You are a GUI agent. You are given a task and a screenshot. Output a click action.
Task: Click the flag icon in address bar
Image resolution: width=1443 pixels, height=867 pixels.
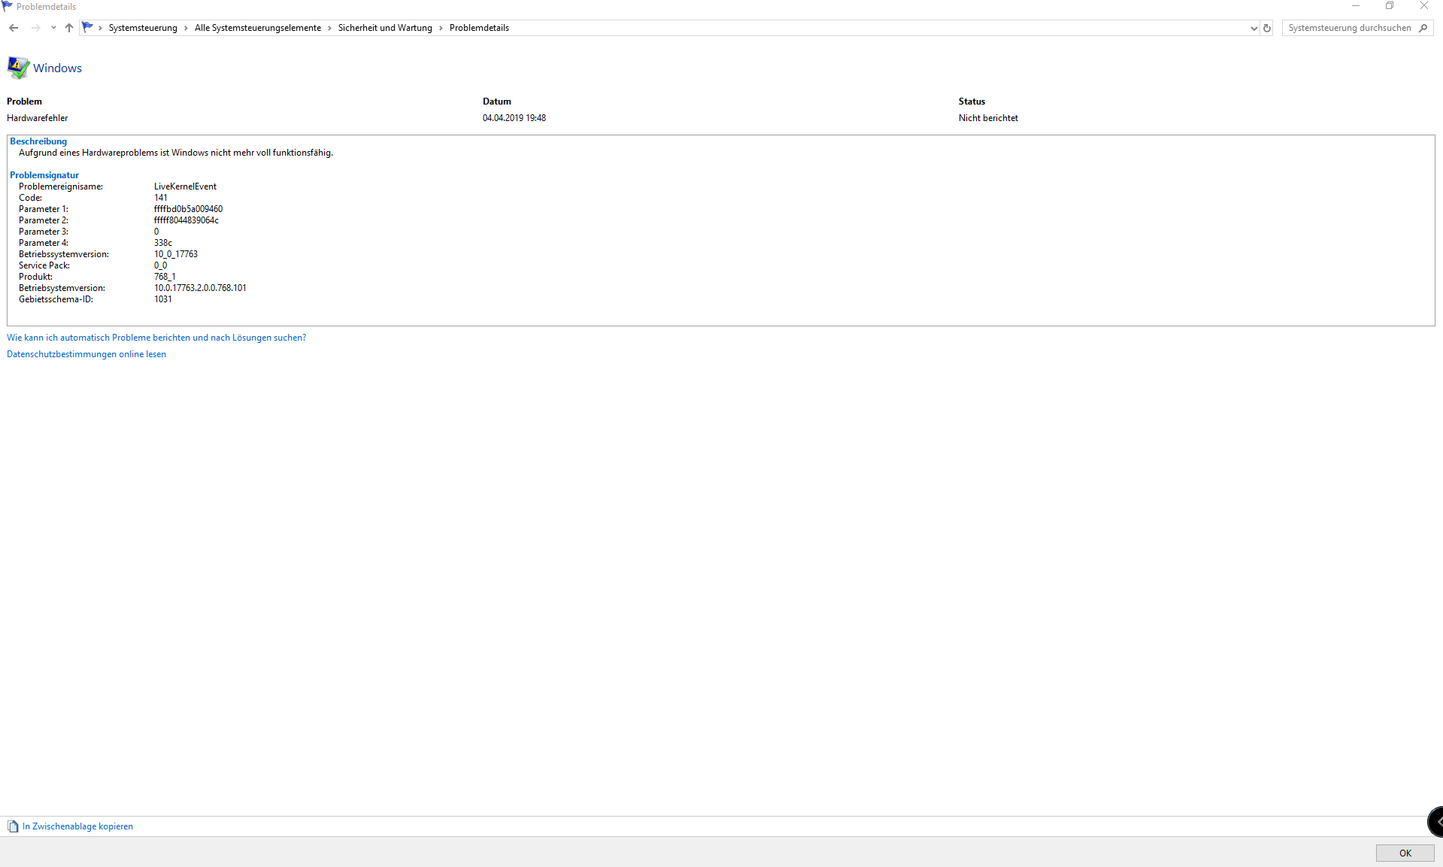tap(88, 28)
